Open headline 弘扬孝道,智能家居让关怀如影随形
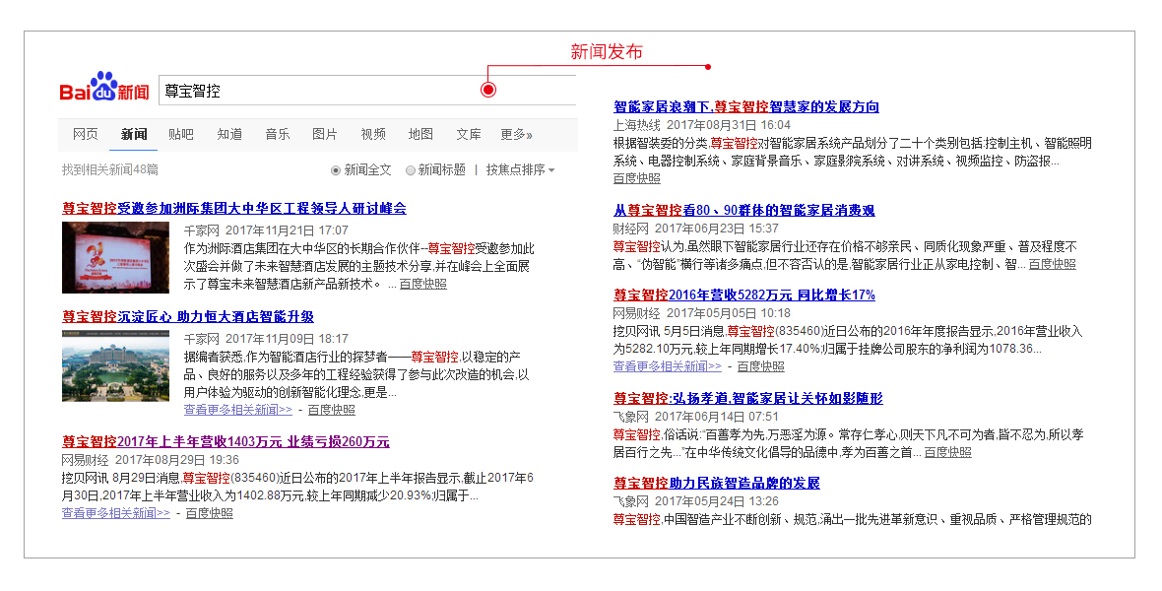The height and width of the screenshot is (591, 1162). pyautogui.click(x=748, y=399)
